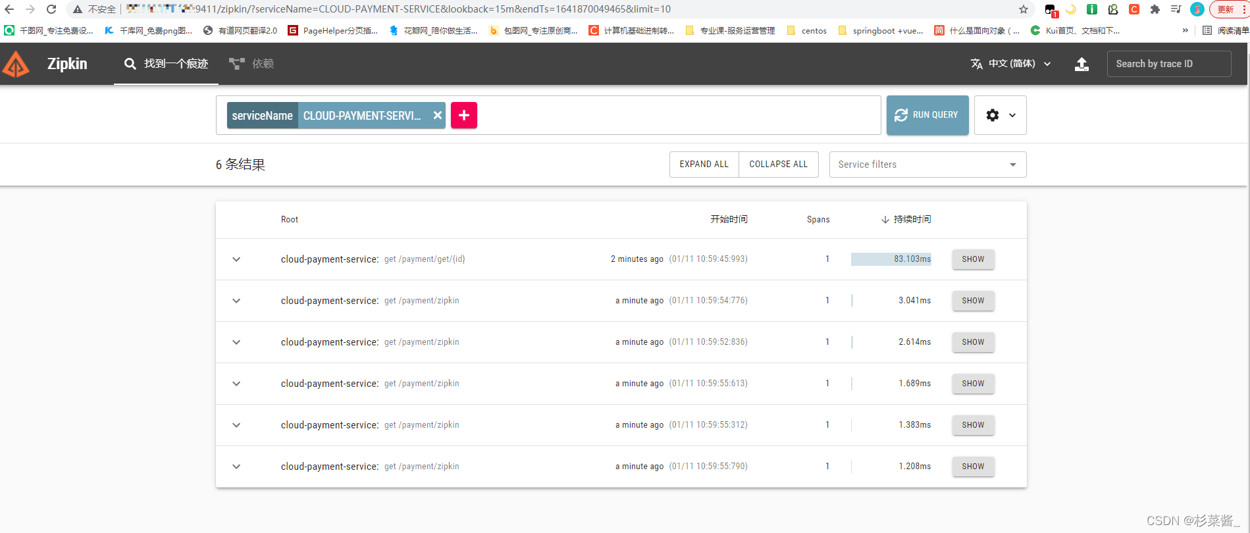Open the find a trace tab
Image resolution: width=1250 pixels, height=533 pixels.
(166, 64)
